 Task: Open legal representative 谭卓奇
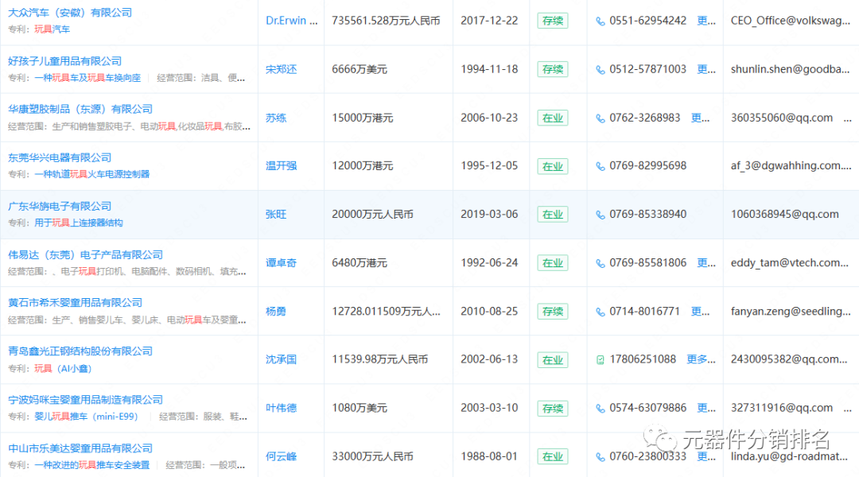tap(281, 263)
